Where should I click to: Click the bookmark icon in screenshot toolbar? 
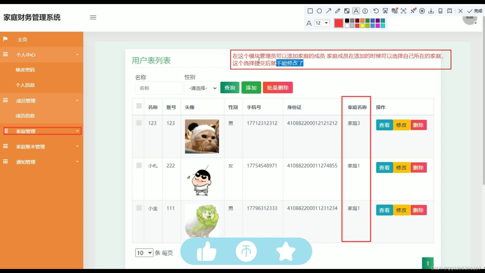click(x=450, y=11)
